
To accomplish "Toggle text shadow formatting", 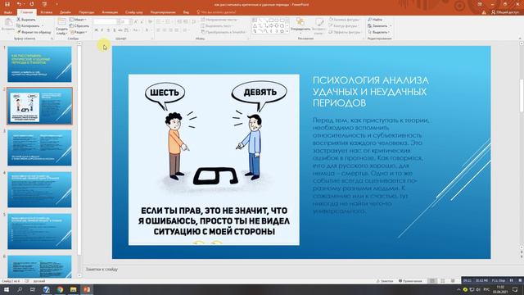I will pos(115,30).
